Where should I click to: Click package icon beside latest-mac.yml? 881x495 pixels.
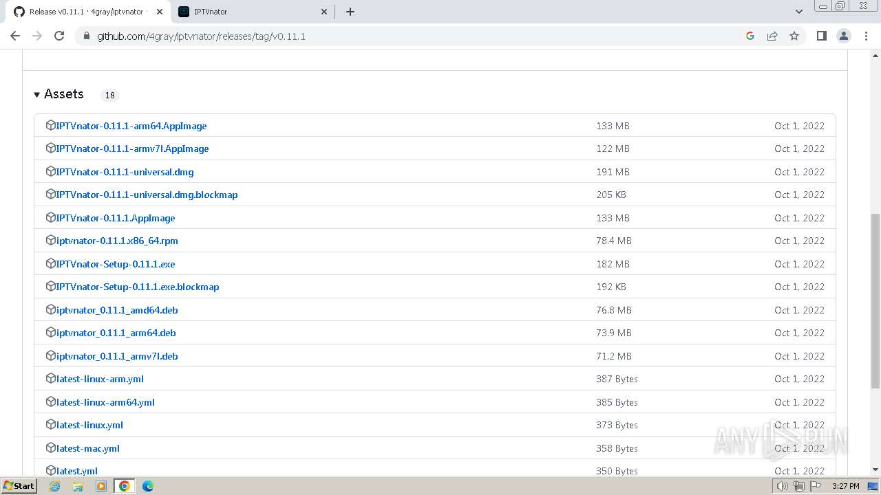50,448
